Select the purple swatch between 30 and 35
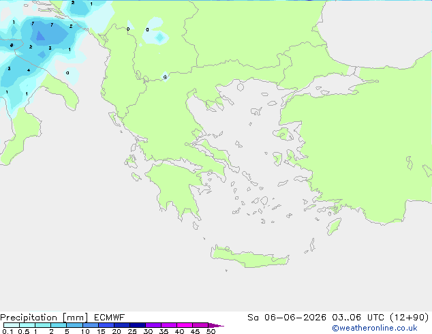Image resolution: width=432 pixels, height=334 pixels. (x=153, y=325)
